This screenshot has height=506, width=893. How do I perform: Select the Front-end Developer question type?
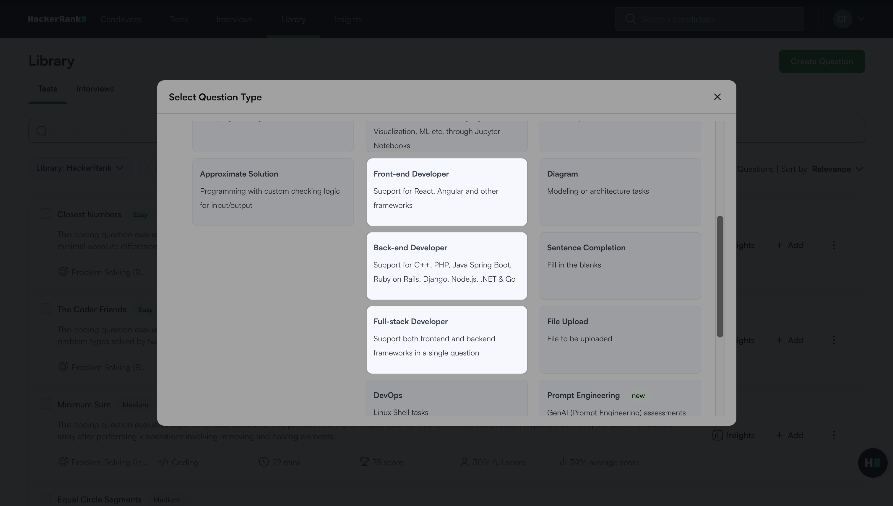[x=446, y=192]
